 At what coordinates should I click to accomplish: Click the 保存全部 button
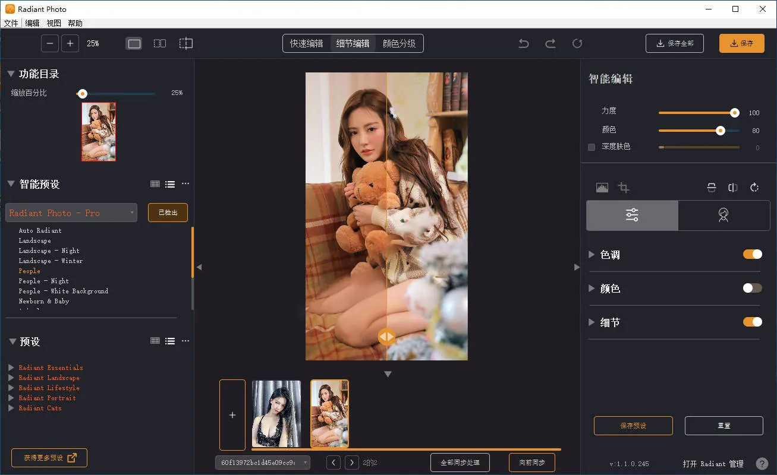pyautogui.click(x=675, y=43)
